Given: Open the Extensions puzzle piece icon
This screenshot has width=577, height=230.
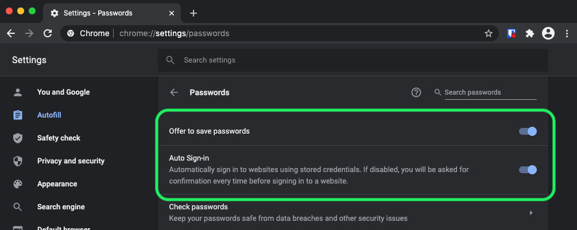Looking at the screenshot, I should click(x=530, y=33).
